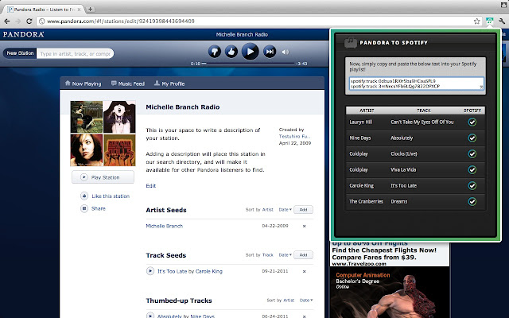Open Michelle Branch artist seed link

[165, 226]
